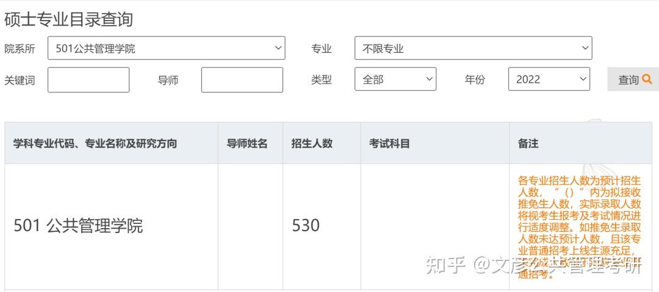
Task: Open the 院系所 dropdown showing 501公共管理学院
Action: [x=167, y=48]
